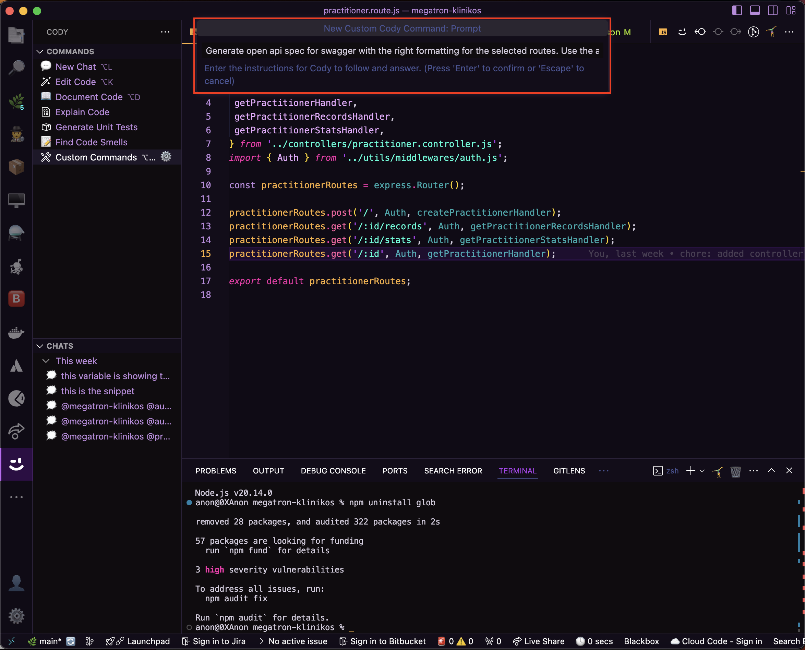
Task: Open chat 'this variable is showing t...'
Action: tap(107, 376)
